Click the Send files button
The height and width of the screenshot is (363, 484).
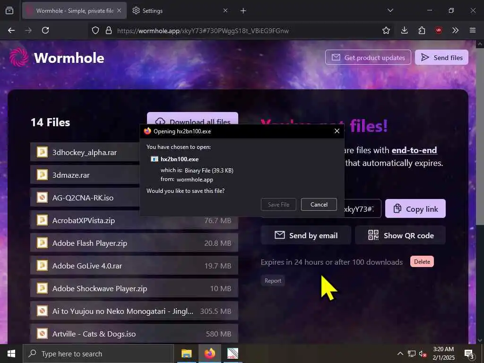[x=441, y=57]
